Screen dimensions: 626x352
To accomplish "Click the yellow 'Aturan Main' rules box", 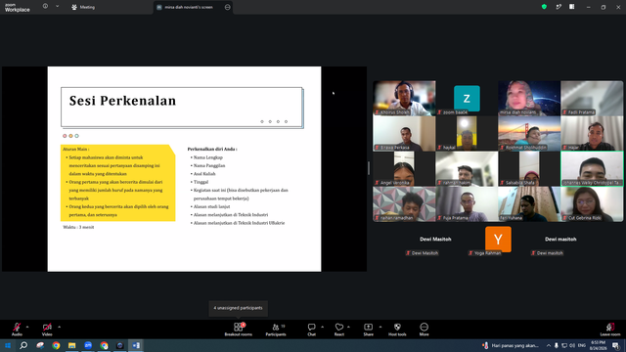I will pos(117,183).
